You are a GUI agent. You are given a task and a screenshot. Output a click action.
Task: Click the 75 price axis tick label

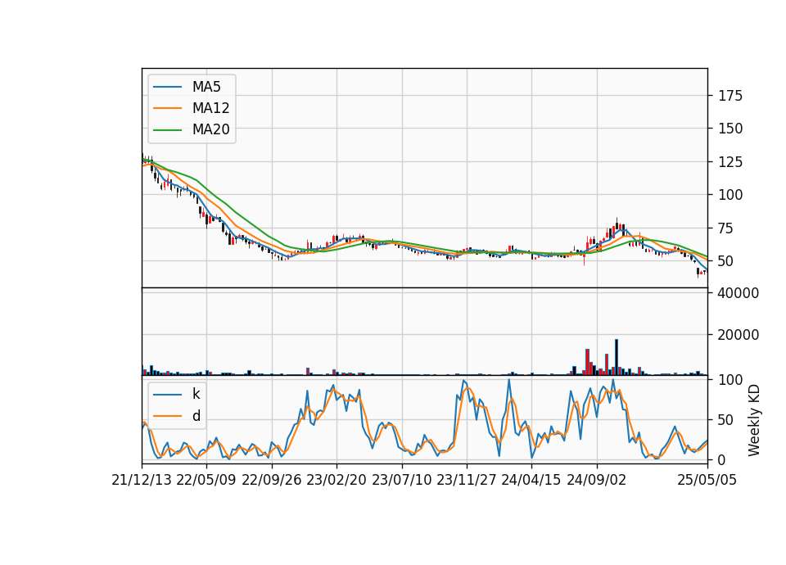click(726, 228)
